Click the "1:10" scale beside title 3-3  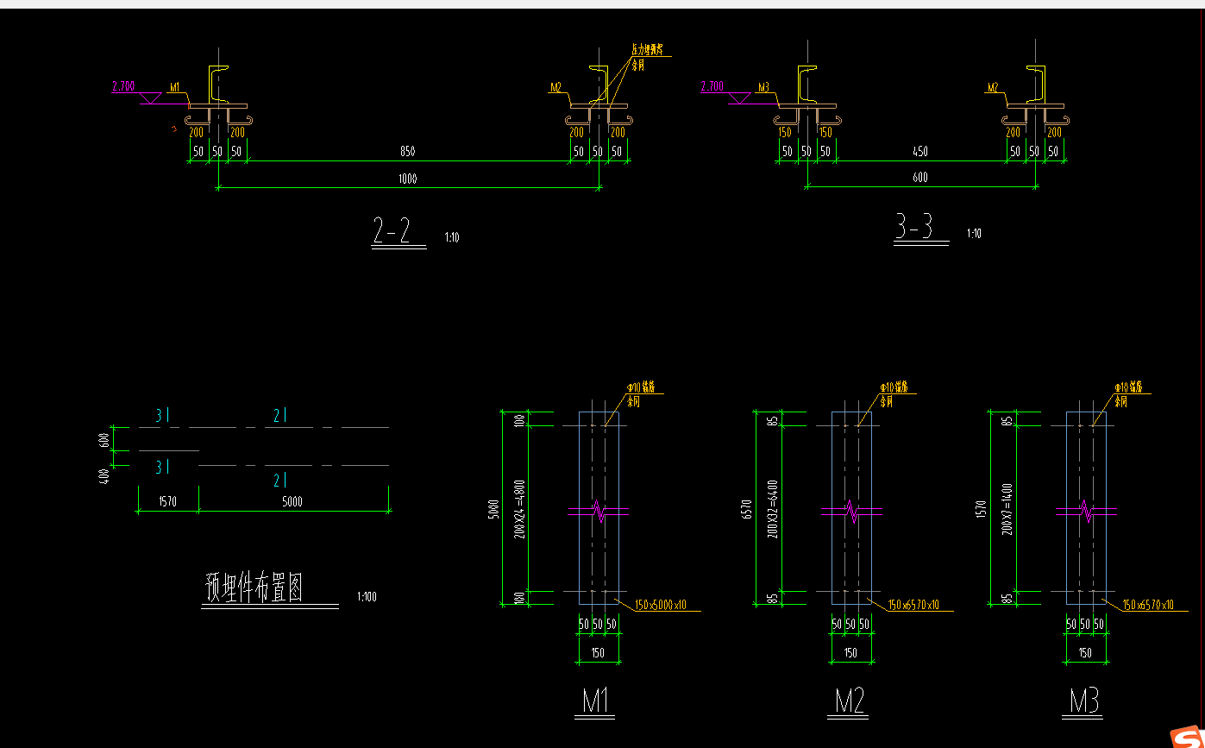pyautogui.click(x=974, y=234)
